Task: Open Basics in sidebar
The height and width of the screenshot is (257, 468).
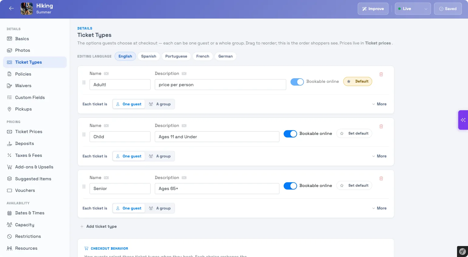Action: tap(35, 39)
